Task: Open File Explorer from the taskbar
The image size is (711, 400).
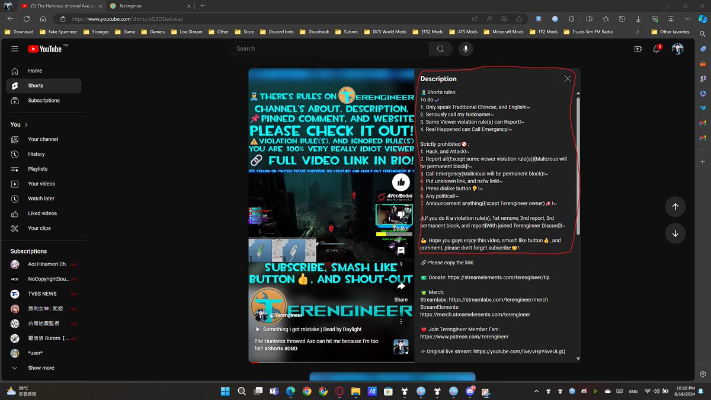Action: pyautogui.click(x=355, y=391)
